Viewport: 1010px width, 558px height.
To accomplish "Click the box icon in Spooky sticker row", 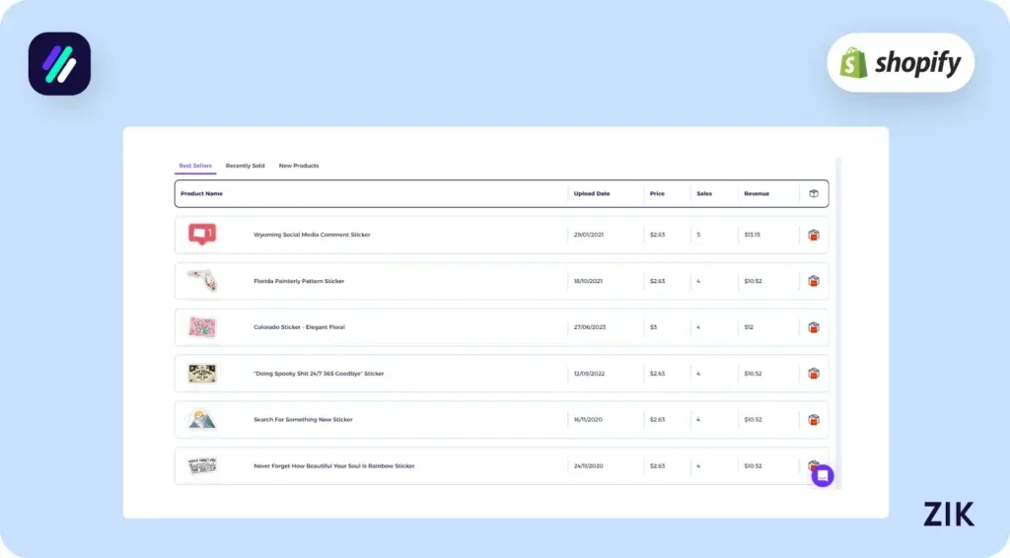I will 813,374.
